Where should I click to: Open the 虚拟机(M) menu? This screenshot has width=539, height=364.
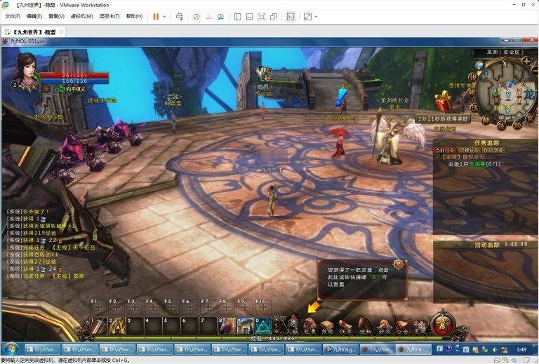pos(82,16)
